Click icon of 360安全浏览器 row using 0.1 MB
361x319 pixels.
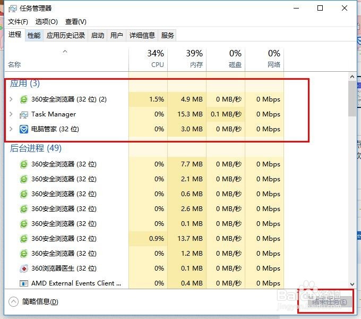(x=24, y=224)
